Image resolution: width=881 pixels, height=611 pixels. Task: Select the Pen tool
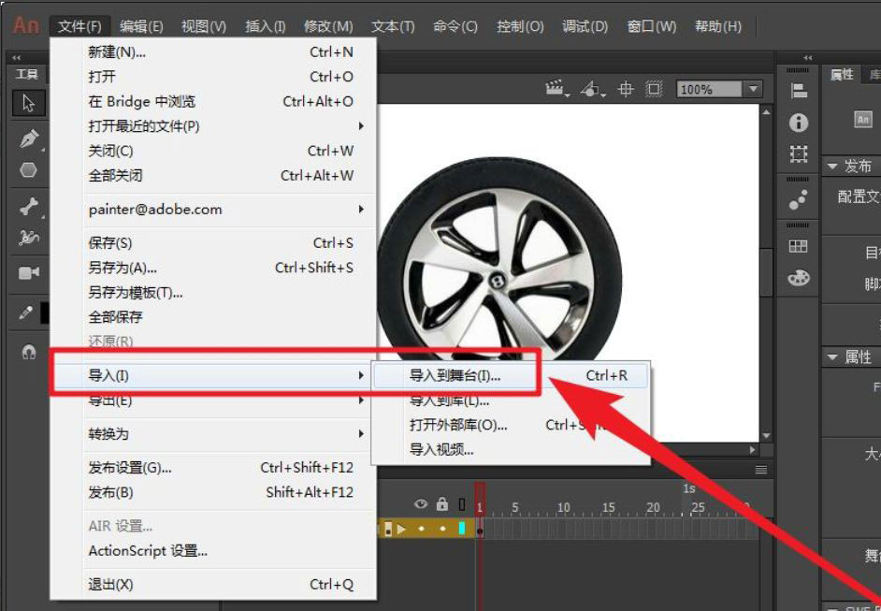tap(28, 138)
